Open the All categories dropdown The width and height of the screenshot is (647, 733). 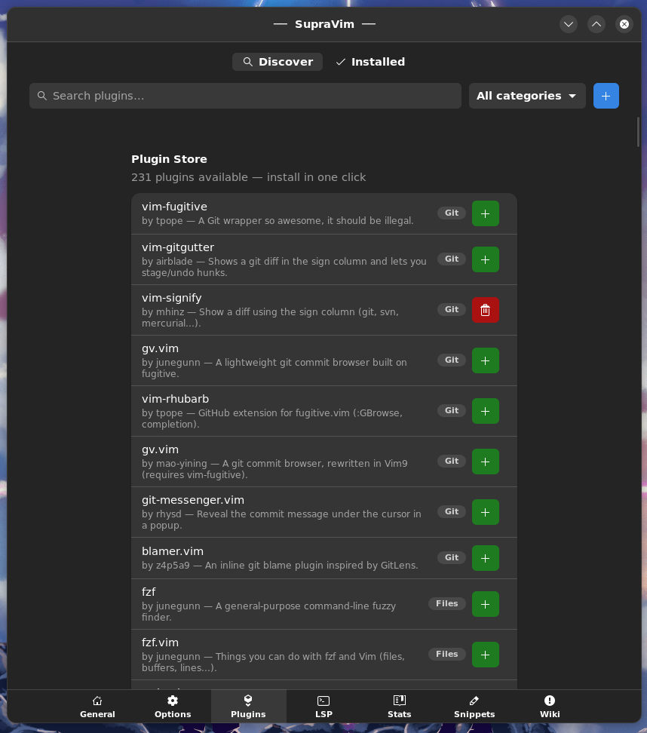(x=527, y=96)
